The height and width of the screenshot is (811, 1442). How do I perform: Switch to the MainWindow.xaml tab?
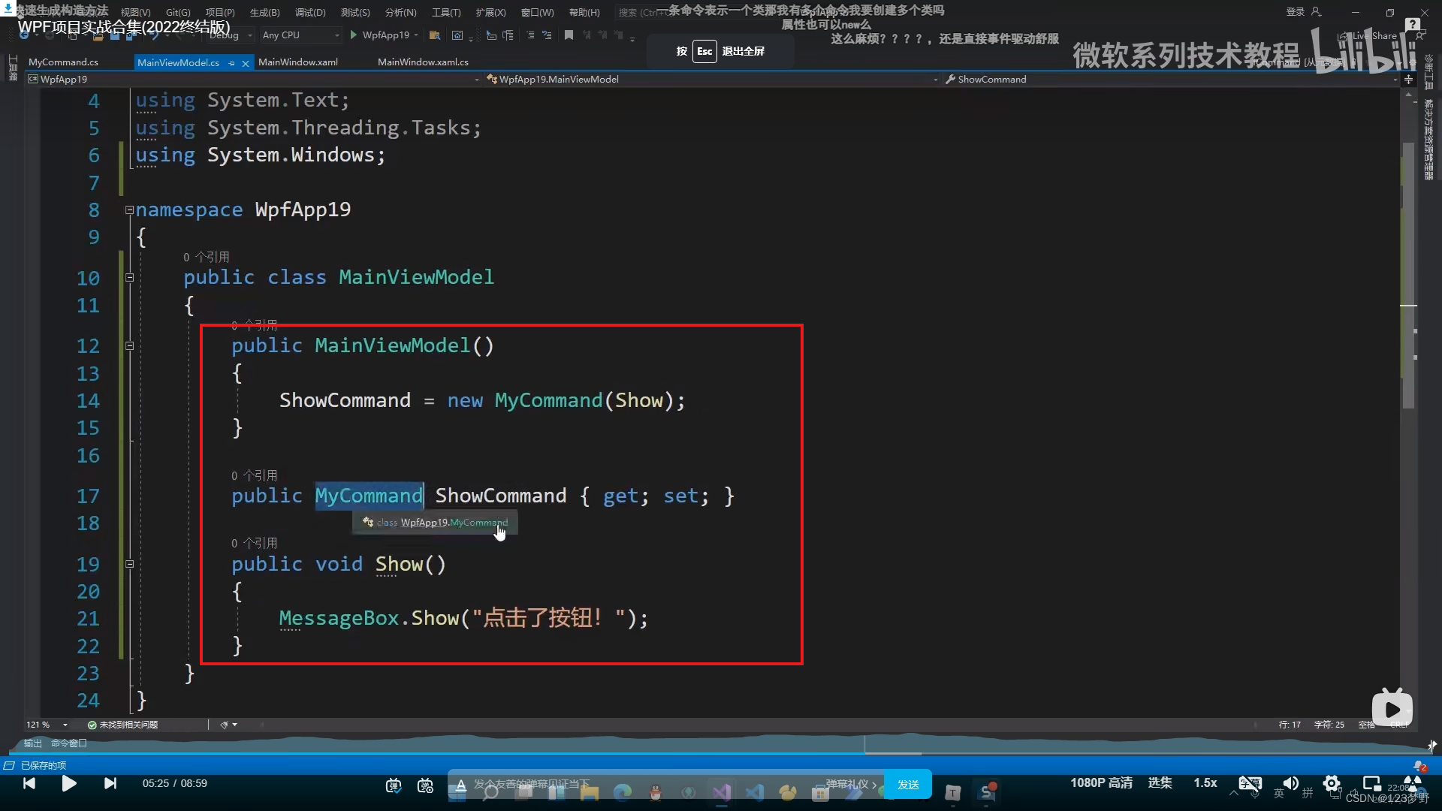click(297, 62)
